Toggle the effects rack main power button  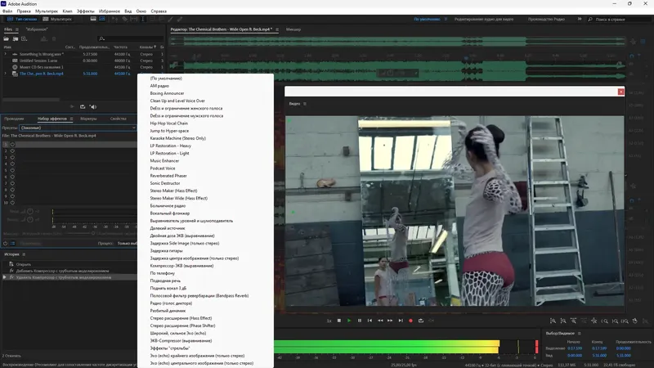pyautogui.click(x=6, y=243)
